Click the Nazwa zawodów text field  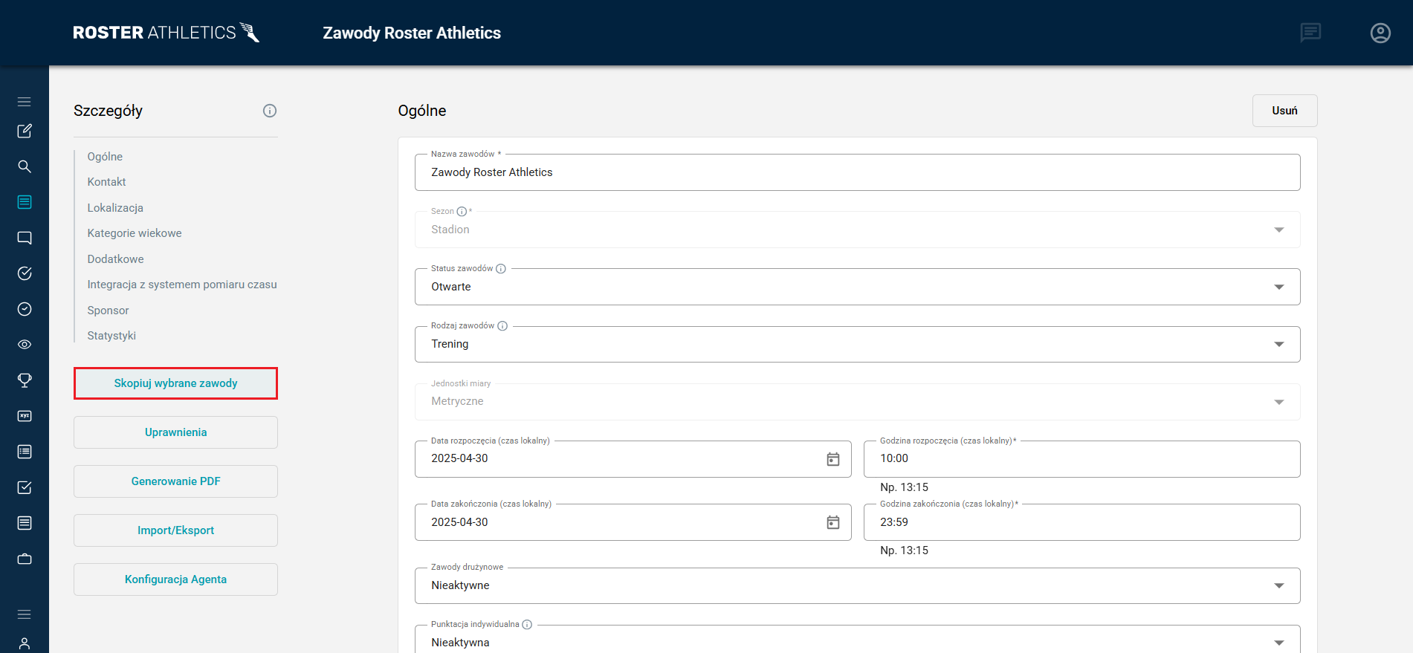click(857, 172)
